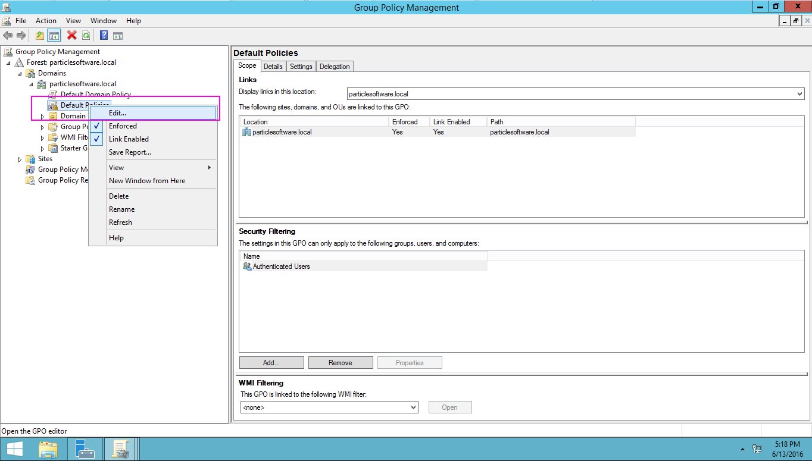Expand the WMI Filters tree node
The image size is (812, 461).
click(42, 137)
